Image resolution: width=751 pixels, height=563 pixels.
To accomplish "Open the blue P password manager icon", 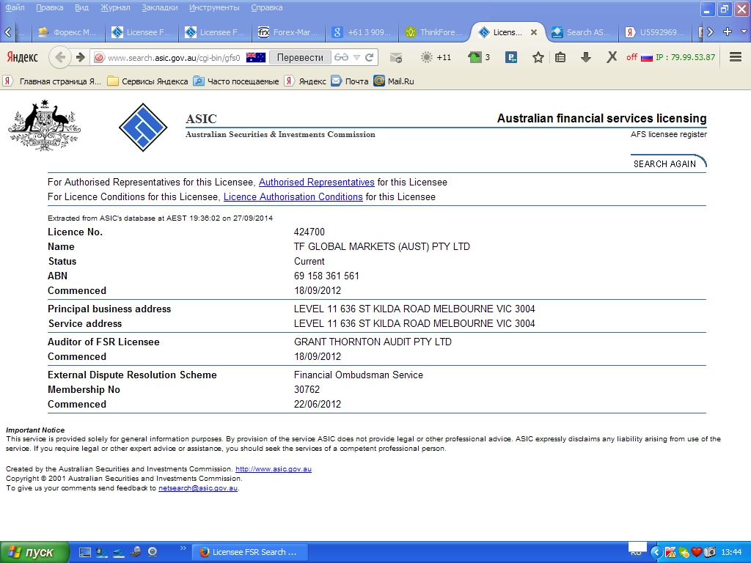I will point(511,57).
